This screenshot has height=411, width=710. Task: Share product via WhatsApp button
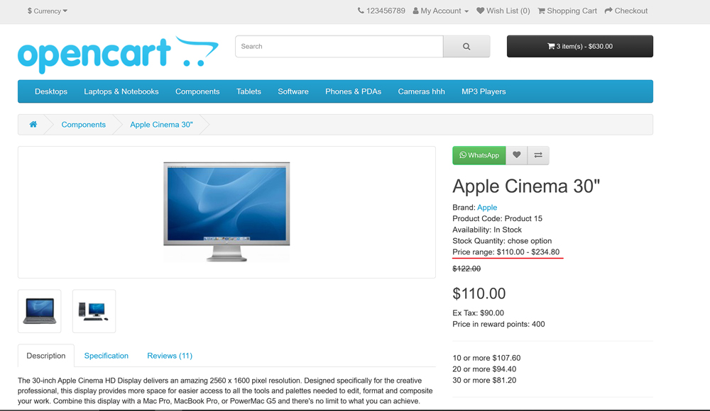(x=479, y=155)
